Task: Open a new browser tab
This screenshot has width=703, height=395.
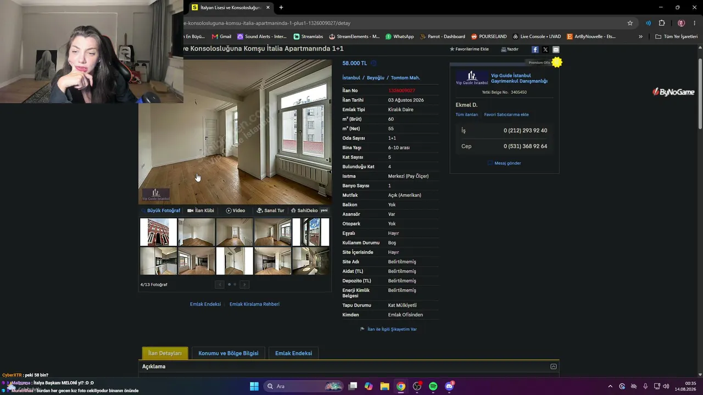Action: tap(281, 8)
